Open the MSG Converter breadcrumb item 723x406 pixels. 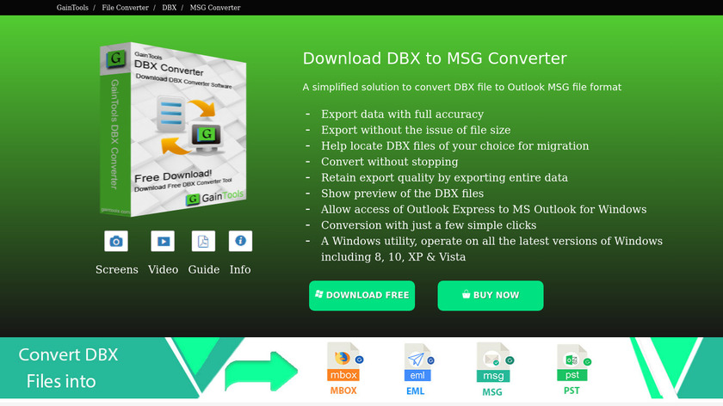[215, 8]
